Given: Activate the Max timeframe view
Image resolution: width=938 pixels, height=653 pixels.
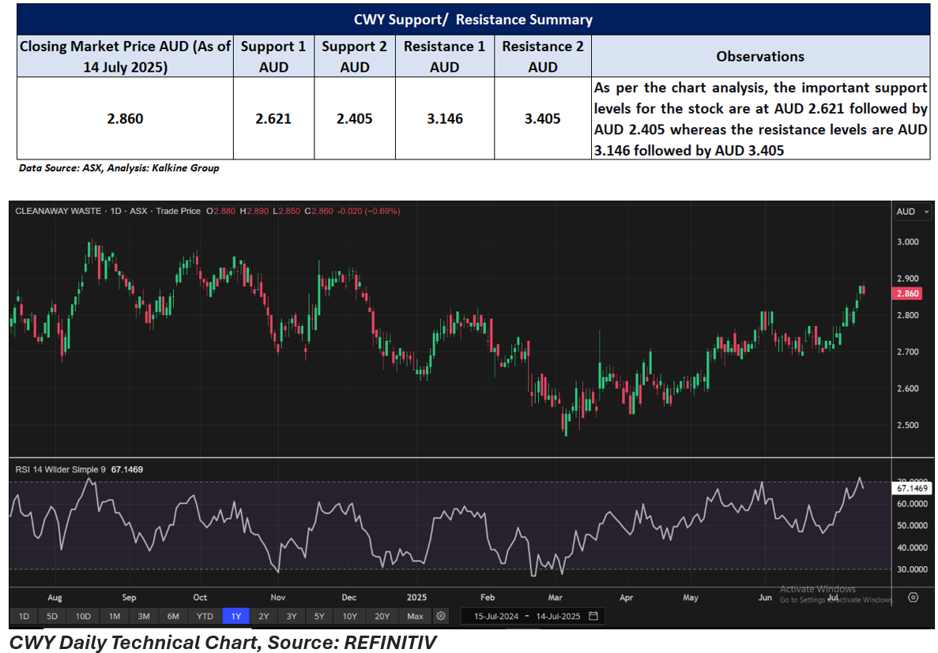Looking at the screenshot, I should 415,616.
